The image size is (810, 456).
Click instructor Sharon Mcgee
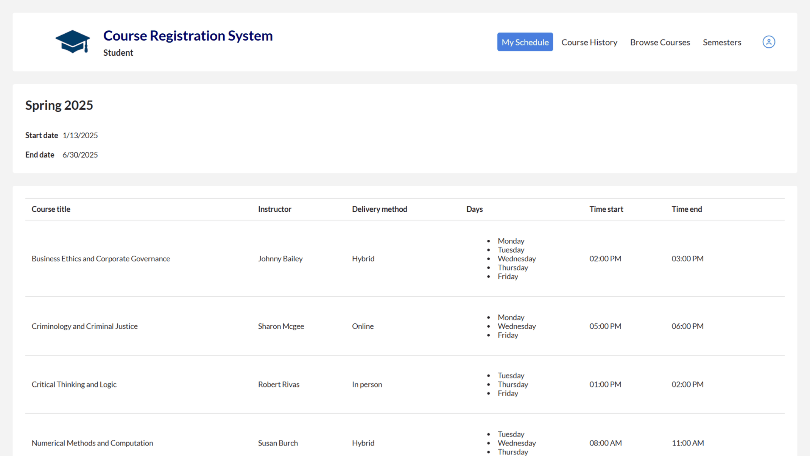coord(281,326)
